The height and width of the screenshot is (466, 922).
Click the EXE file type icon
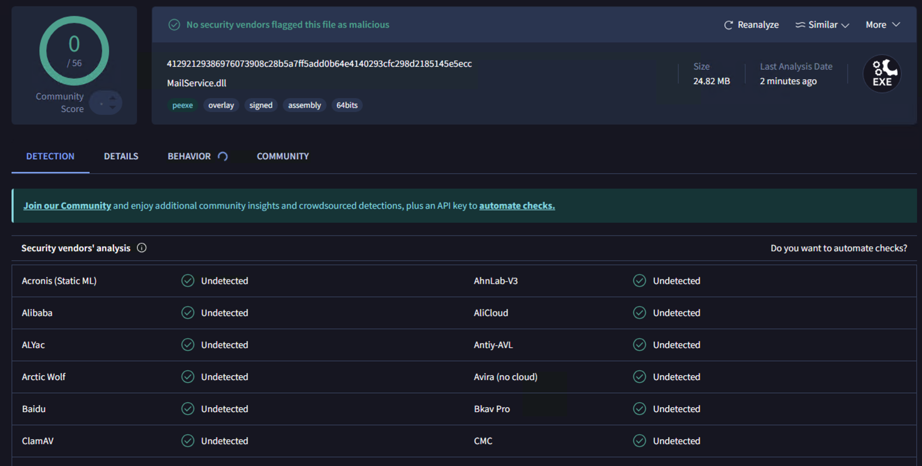pyautogui.click(x=882, y=74)
